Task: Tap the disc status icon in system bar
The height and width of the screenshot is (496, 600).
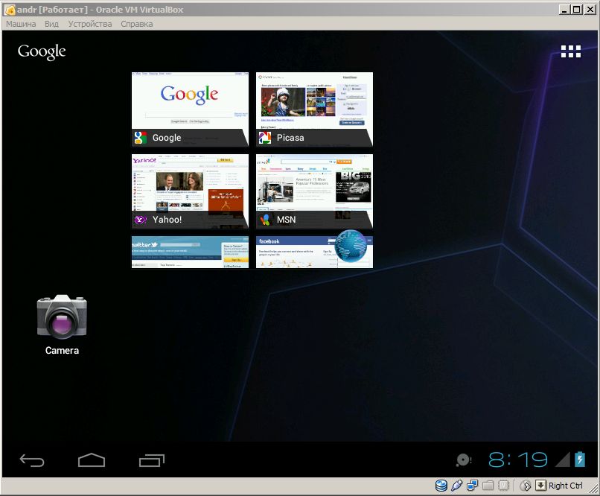Action: 463,460
